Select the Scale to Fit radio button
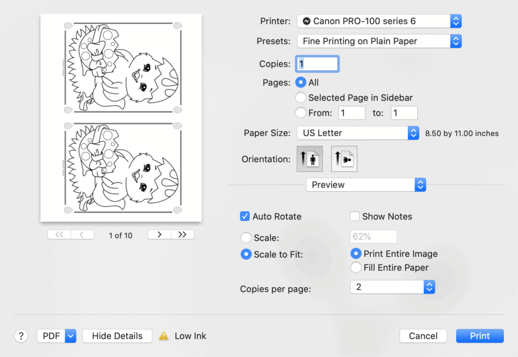 point(246,254)
